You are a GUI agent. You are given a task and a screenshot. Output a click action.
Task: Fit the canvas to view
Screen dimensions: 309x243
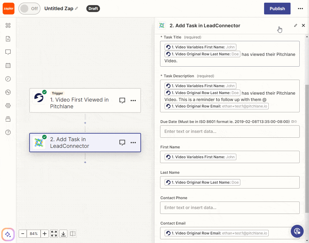click(54, 234)
